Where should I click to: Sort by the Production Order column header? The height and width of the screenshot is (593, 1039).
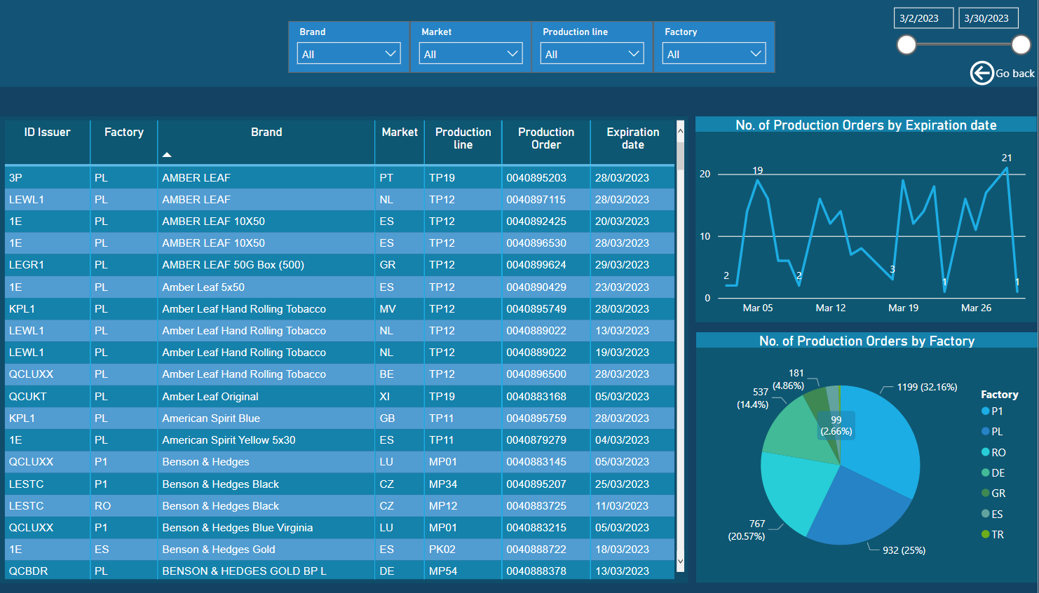click(x=546, y=138)
